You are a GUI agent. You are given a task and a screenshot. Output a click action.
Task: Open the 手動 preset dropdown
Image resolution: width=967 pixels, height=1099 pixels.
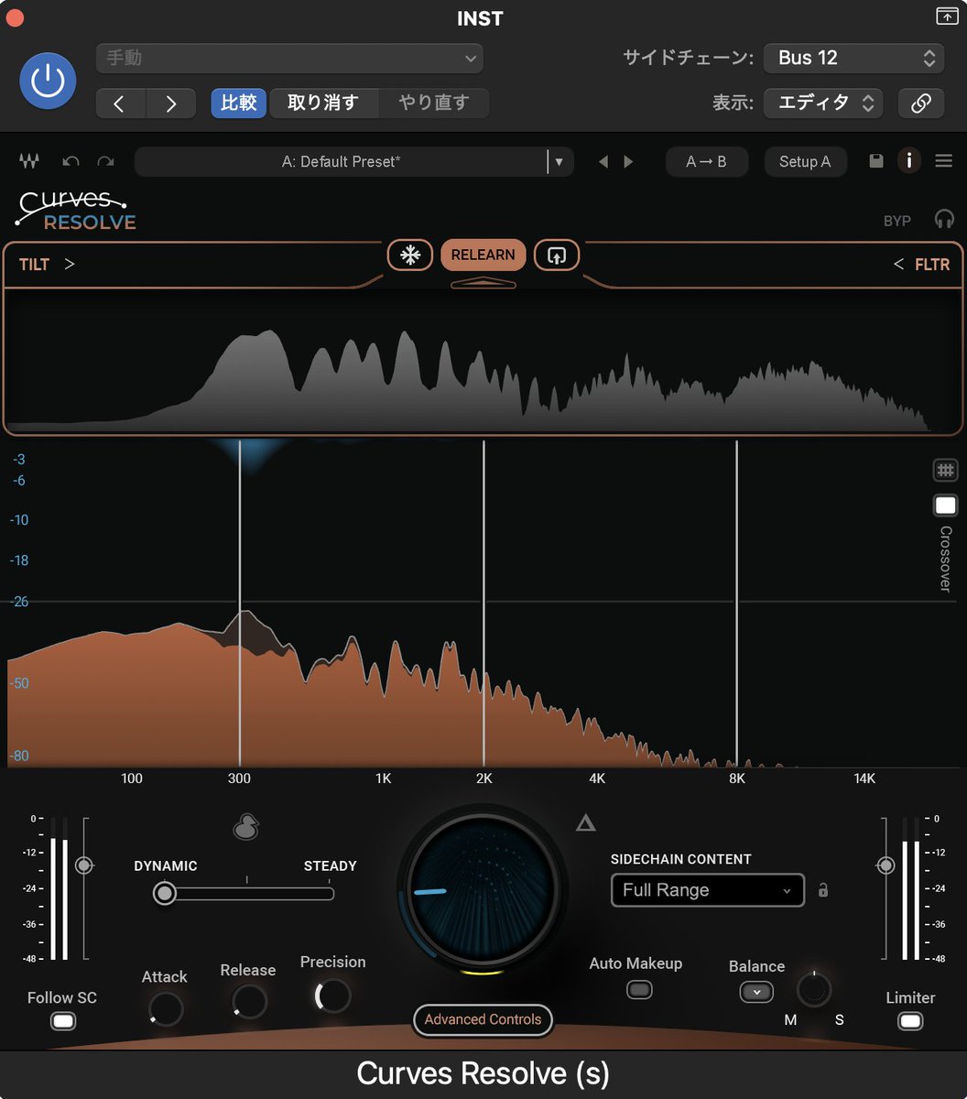tap(289, 58)
